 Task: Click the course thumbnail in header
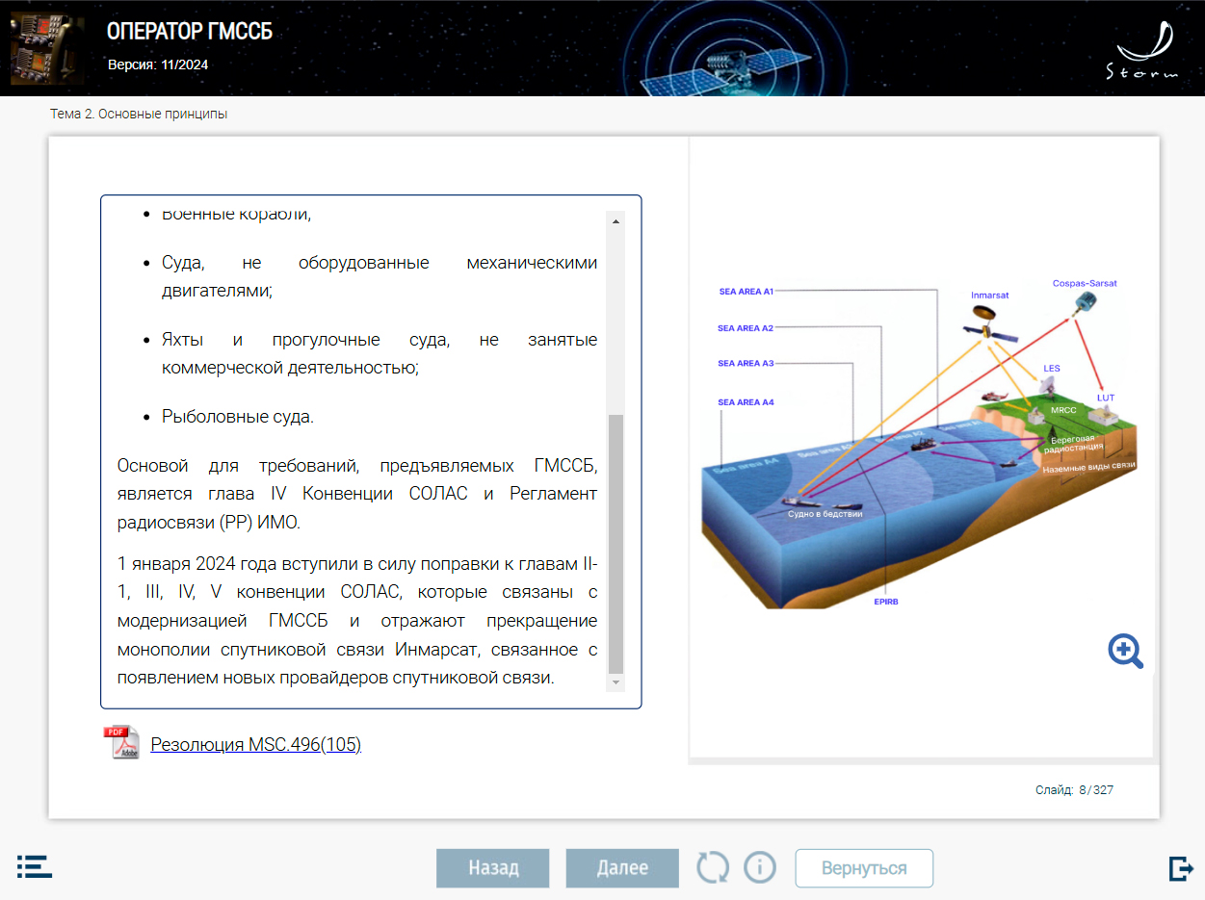pyautogui.click(x=39, y=48)
